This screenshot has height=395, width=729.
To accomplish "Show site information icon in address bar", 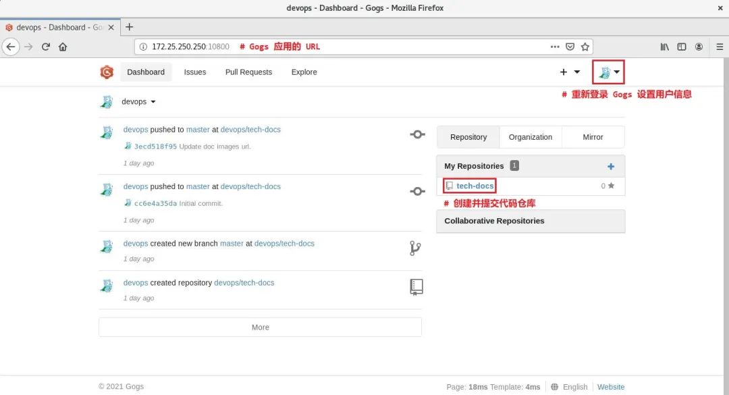I will click(143, 47).
